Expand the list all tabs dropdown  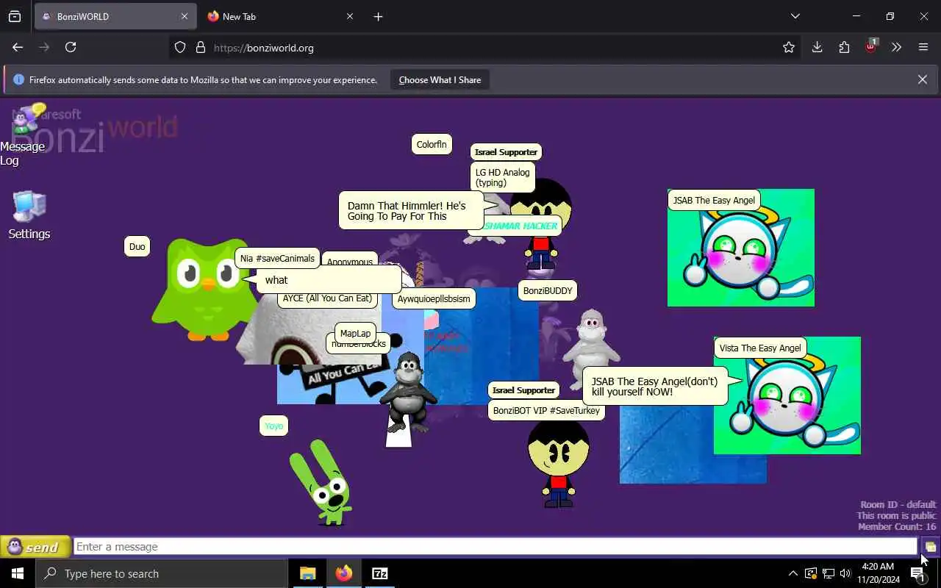(795, 16)
